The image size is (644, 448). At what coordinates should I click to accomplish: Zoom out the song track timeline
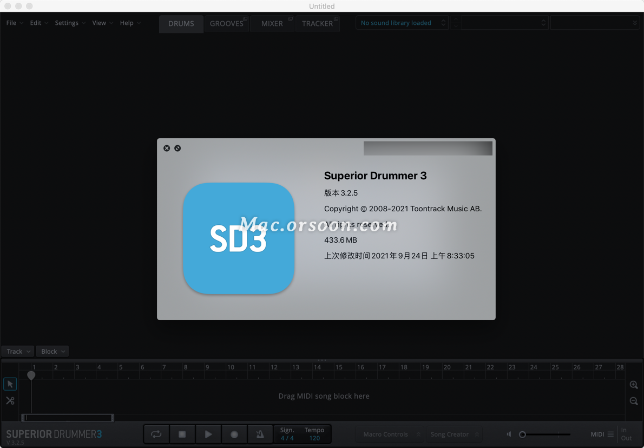pyautogui.click(x=634, y=401)
